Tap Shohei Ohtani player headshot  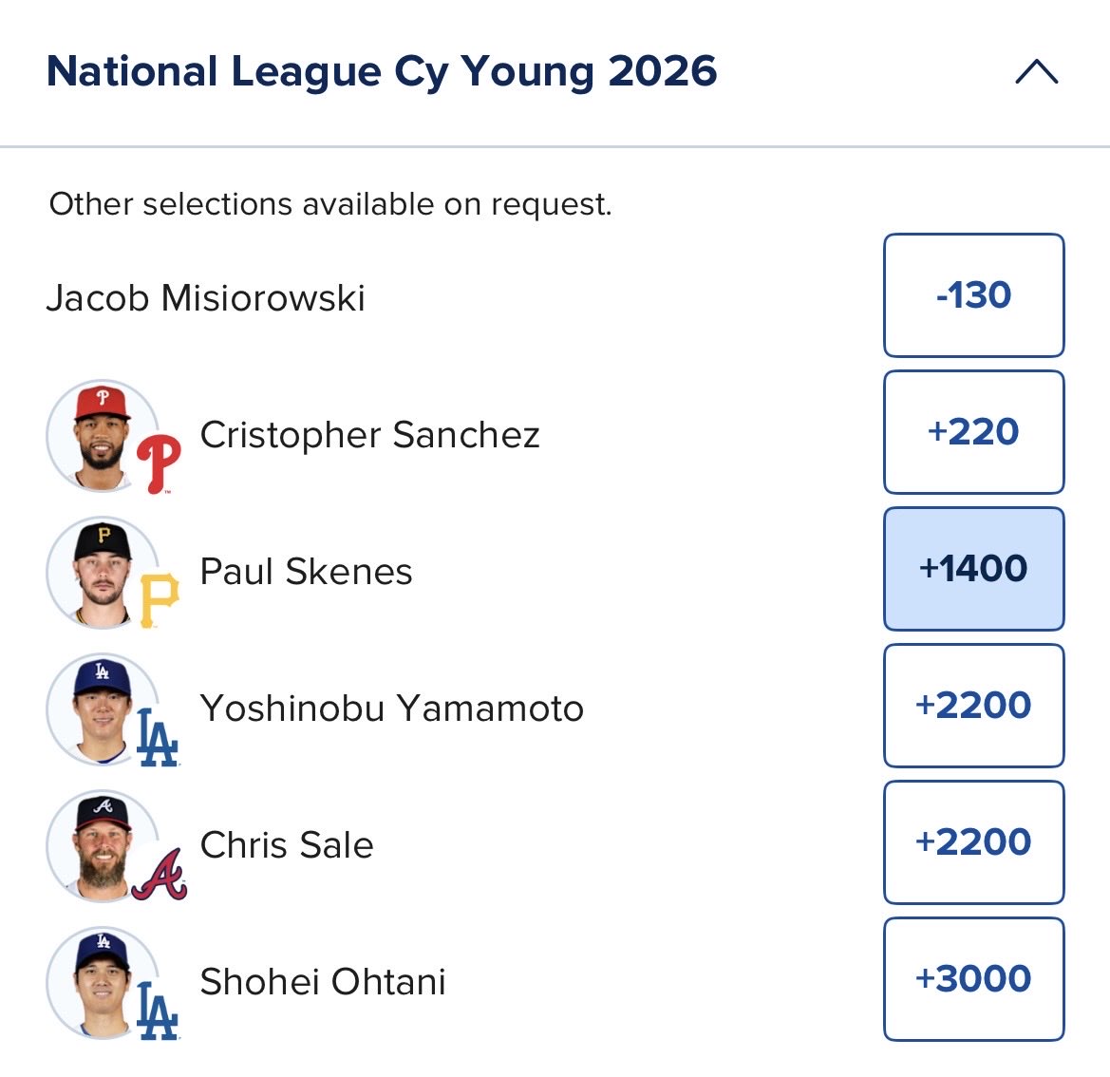[103, 982]
